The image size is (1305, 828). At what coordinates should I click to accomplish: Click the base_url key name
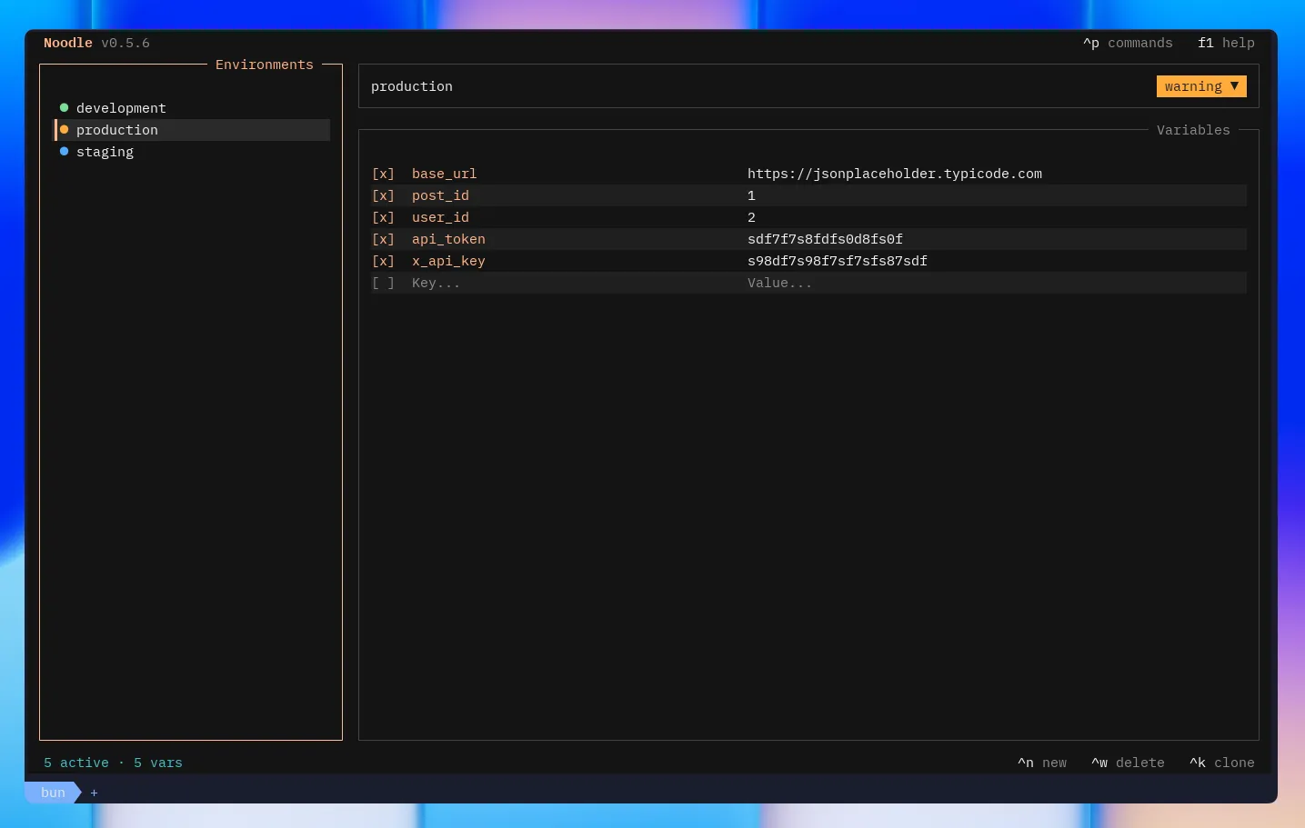tap(444, 174)
